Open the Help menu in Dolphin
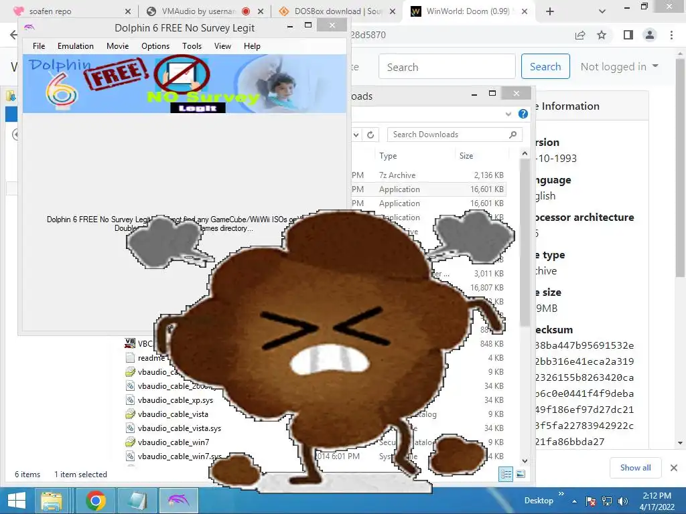Screen dimensions: 686x514 [252, 46]
